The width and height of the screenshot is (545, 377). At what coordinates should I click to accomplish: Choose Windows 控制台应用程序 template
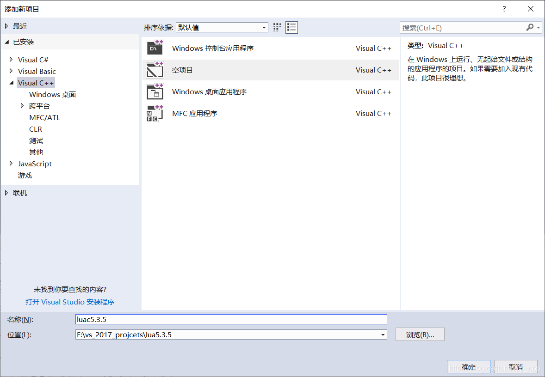tap(270, 48)
